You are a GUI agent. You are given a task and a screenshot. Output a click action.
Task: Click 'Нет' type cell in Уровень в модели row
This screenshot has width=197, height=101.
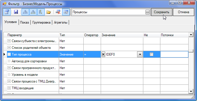click(71, 75)
